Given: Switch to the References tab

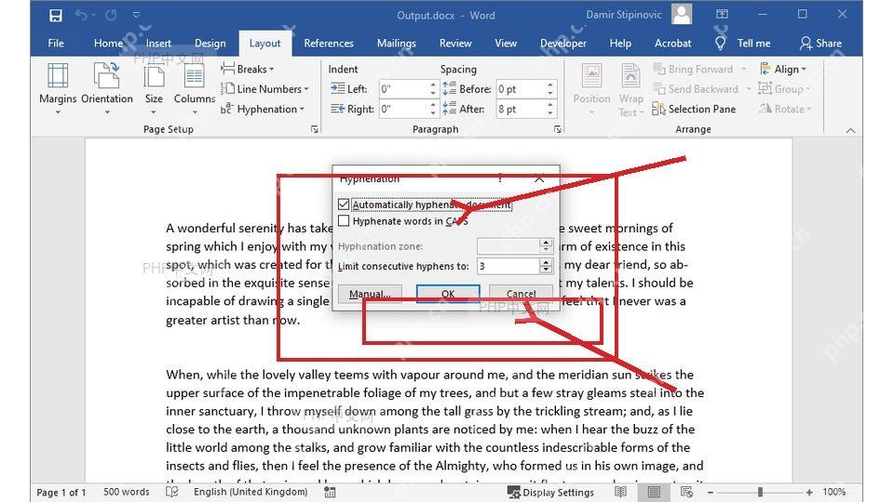Looking at the screenshot, I should point(329,43).
